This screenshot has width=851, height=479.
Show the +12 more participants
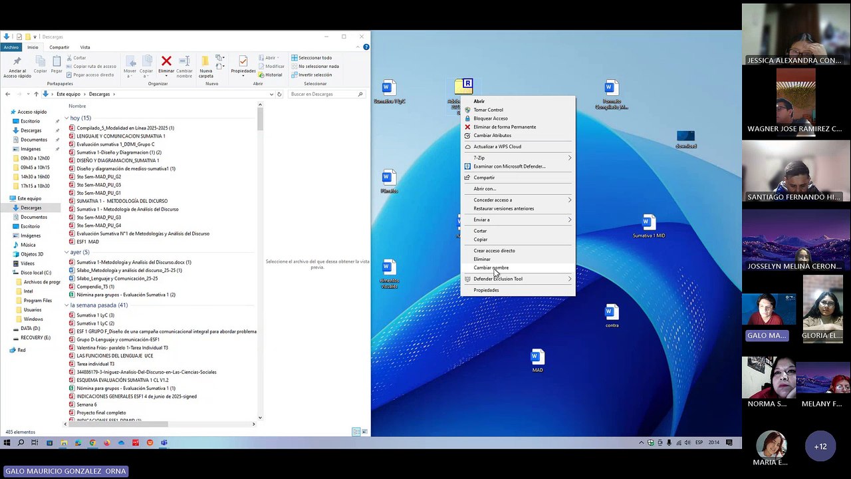pos(820,446)
